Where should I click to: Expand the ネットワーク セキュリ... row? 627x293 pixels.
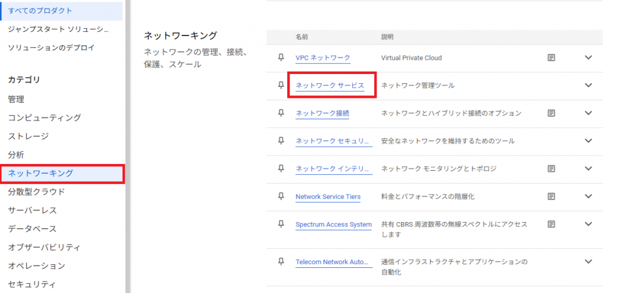(588, 141)
